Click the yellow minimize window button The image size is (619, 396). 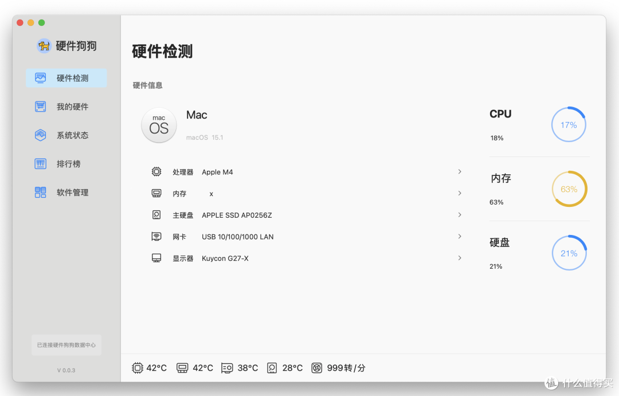pyautogui.click(x=31, y=23)
